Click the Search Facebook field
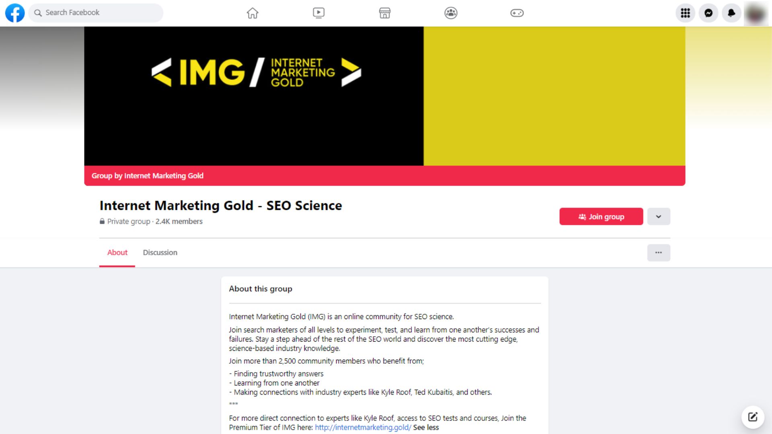The height and width of the screenshot is (434, 772). point(95,12)
